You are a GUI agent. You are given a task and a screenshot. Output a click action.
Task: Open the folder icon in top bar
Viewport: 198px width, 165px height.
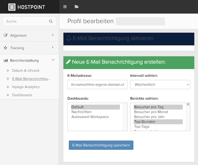coord(76,7)
